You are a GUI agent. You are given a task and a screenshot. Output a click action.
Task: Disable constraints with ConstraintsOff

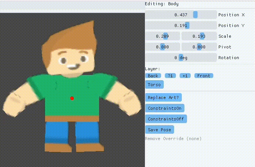166,119
